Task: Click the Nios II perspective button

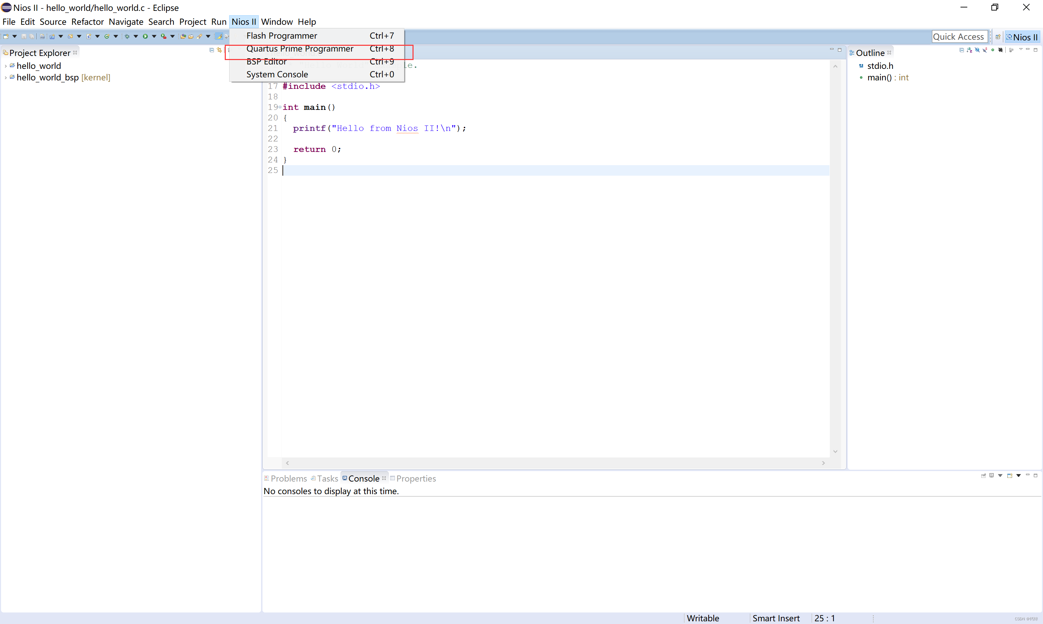Action: [x=1022, y=37]
